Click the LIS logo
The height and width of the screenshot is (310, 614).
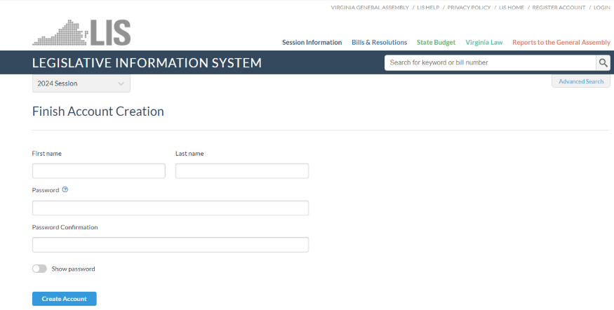(x=81, y=32)
